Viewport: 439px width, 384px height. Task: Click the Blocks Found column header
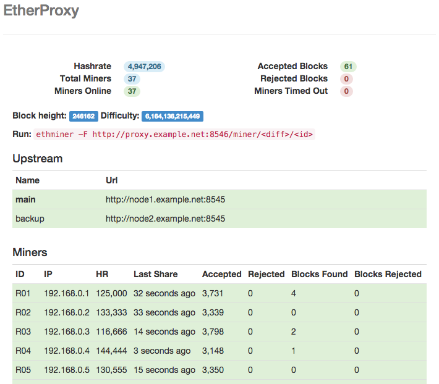coord(319,274)
